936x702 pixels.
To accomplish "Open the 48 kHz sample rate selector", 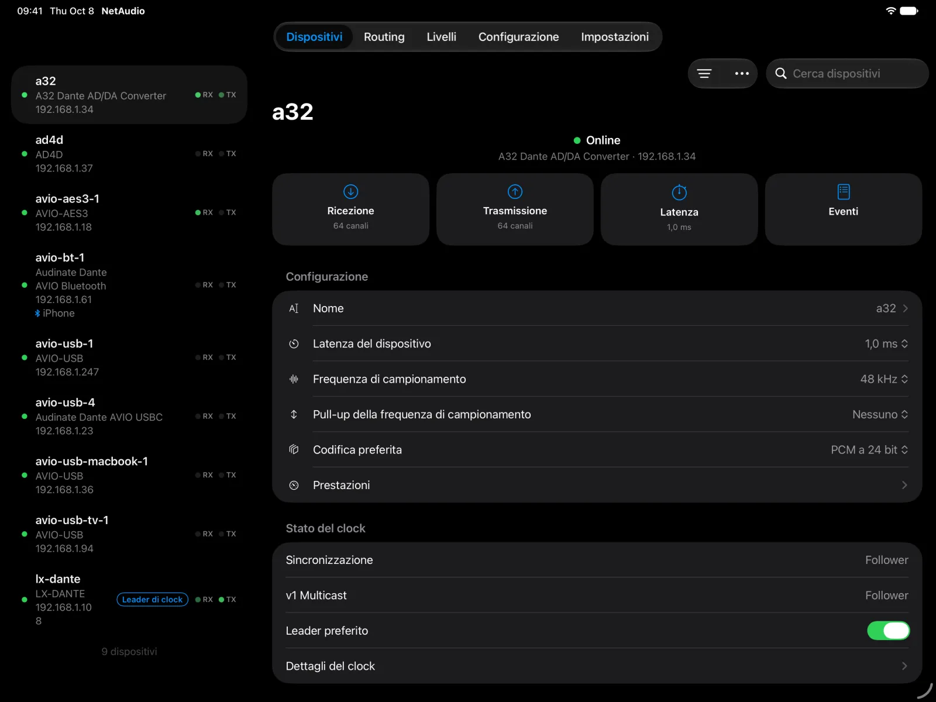I will pyautogui.click(x=884, y=379).
